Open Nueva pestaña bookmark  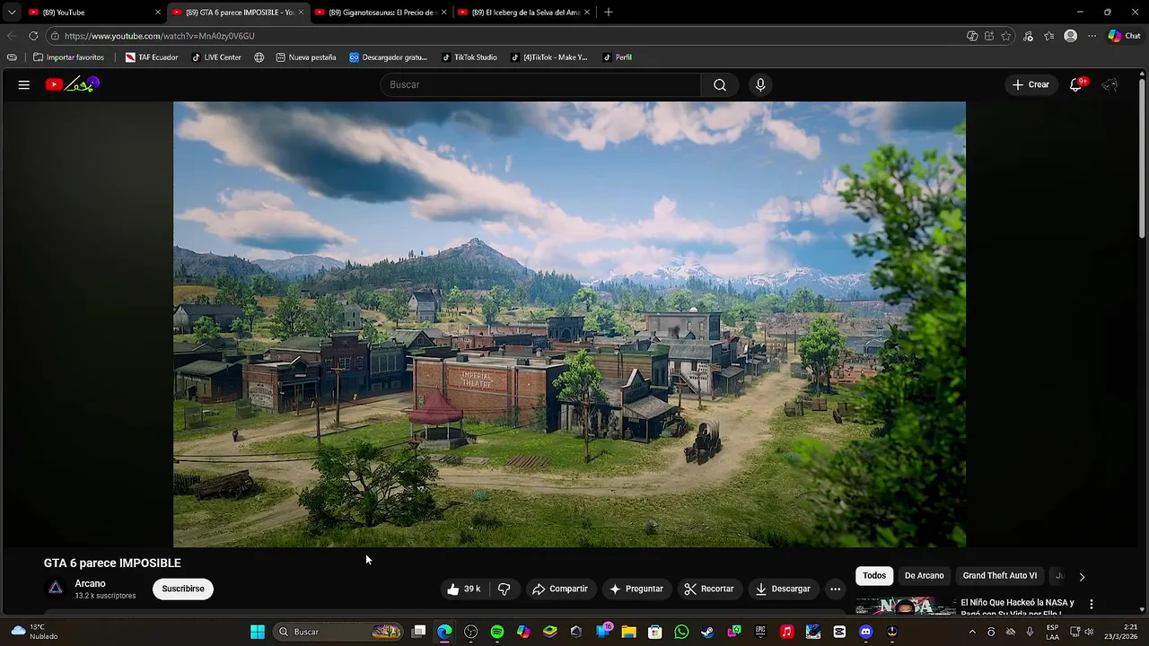[x=306, y=57]
